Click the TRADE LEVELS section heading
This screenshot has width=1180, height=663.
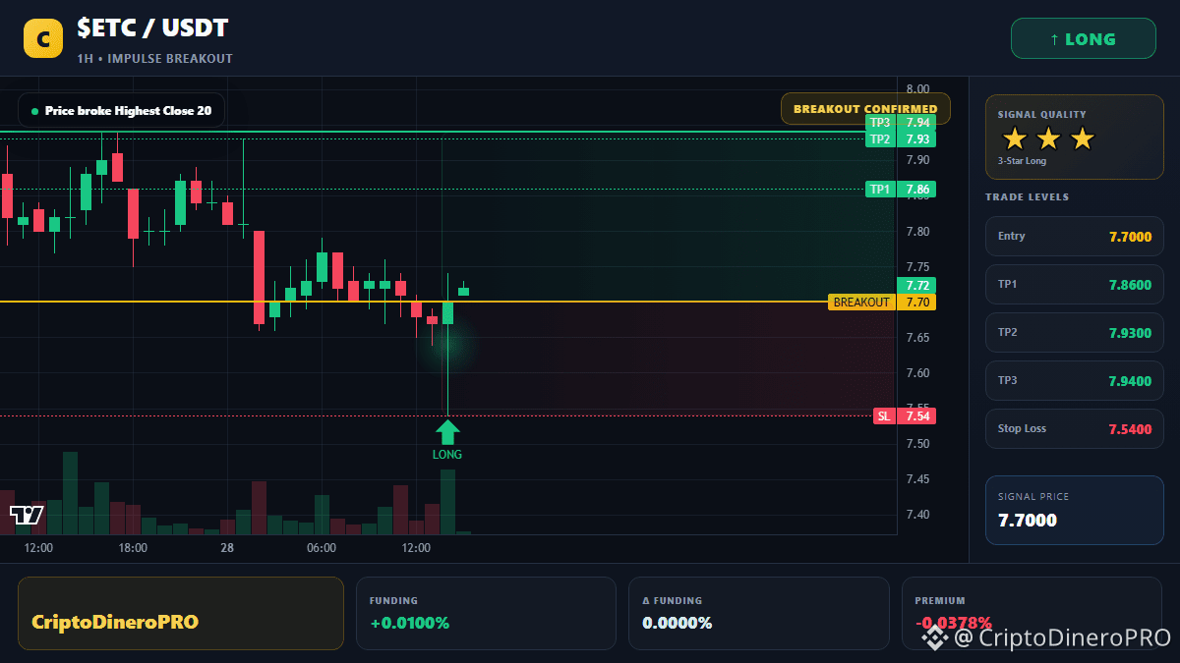click(1028, 197)
